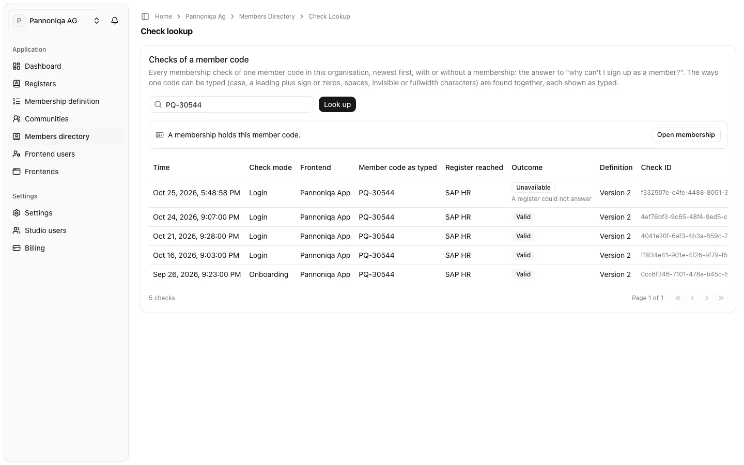The height and width of the screenshot is (465, 744).
Task: Click the Valid badge for Oct 21 check
Action: [x=523, y=236]
